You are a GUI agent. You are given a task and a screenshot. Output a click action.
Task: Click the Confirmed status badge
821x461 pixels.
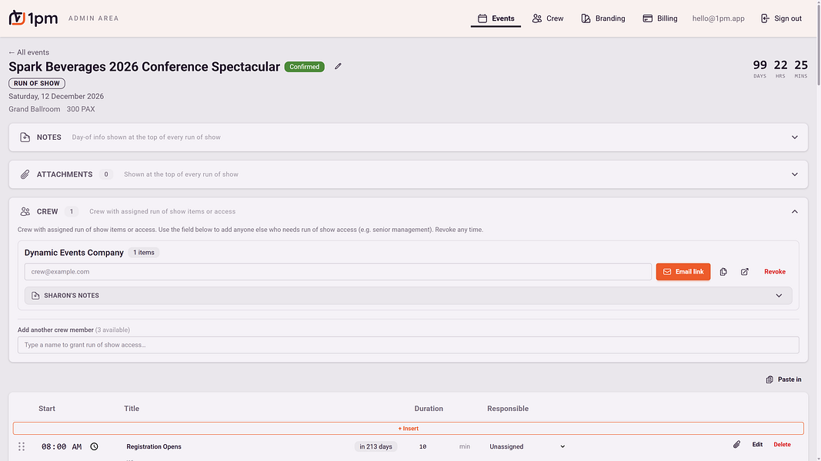coord(304,67)
